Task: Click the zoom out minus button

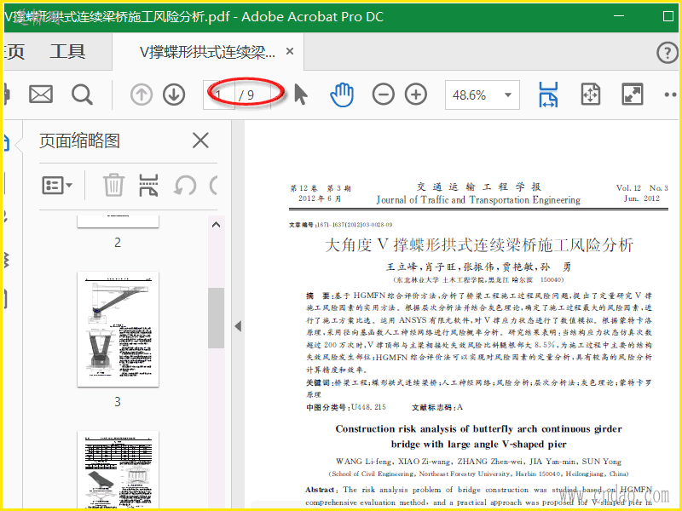Action: [x=383, y=95]
